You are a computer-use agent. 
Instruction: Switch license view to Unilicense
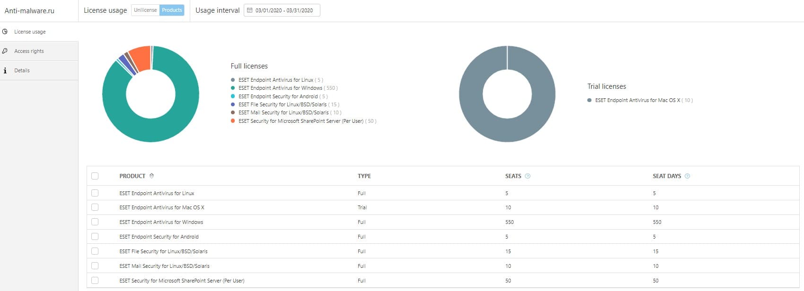tap(145, 10)
